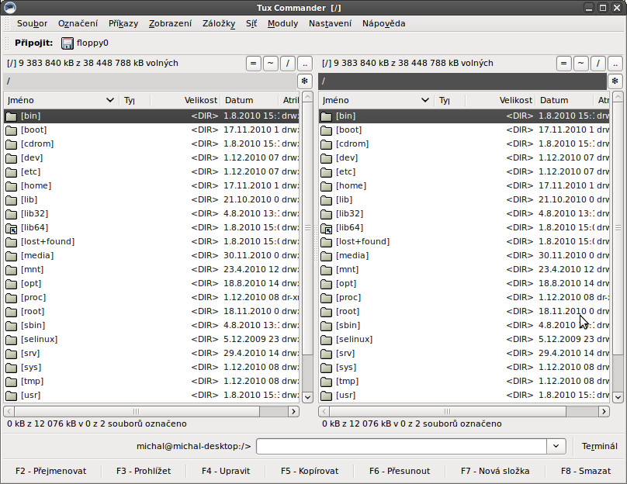Click the lib64 symlink icon in right panel

coord(326,228)
